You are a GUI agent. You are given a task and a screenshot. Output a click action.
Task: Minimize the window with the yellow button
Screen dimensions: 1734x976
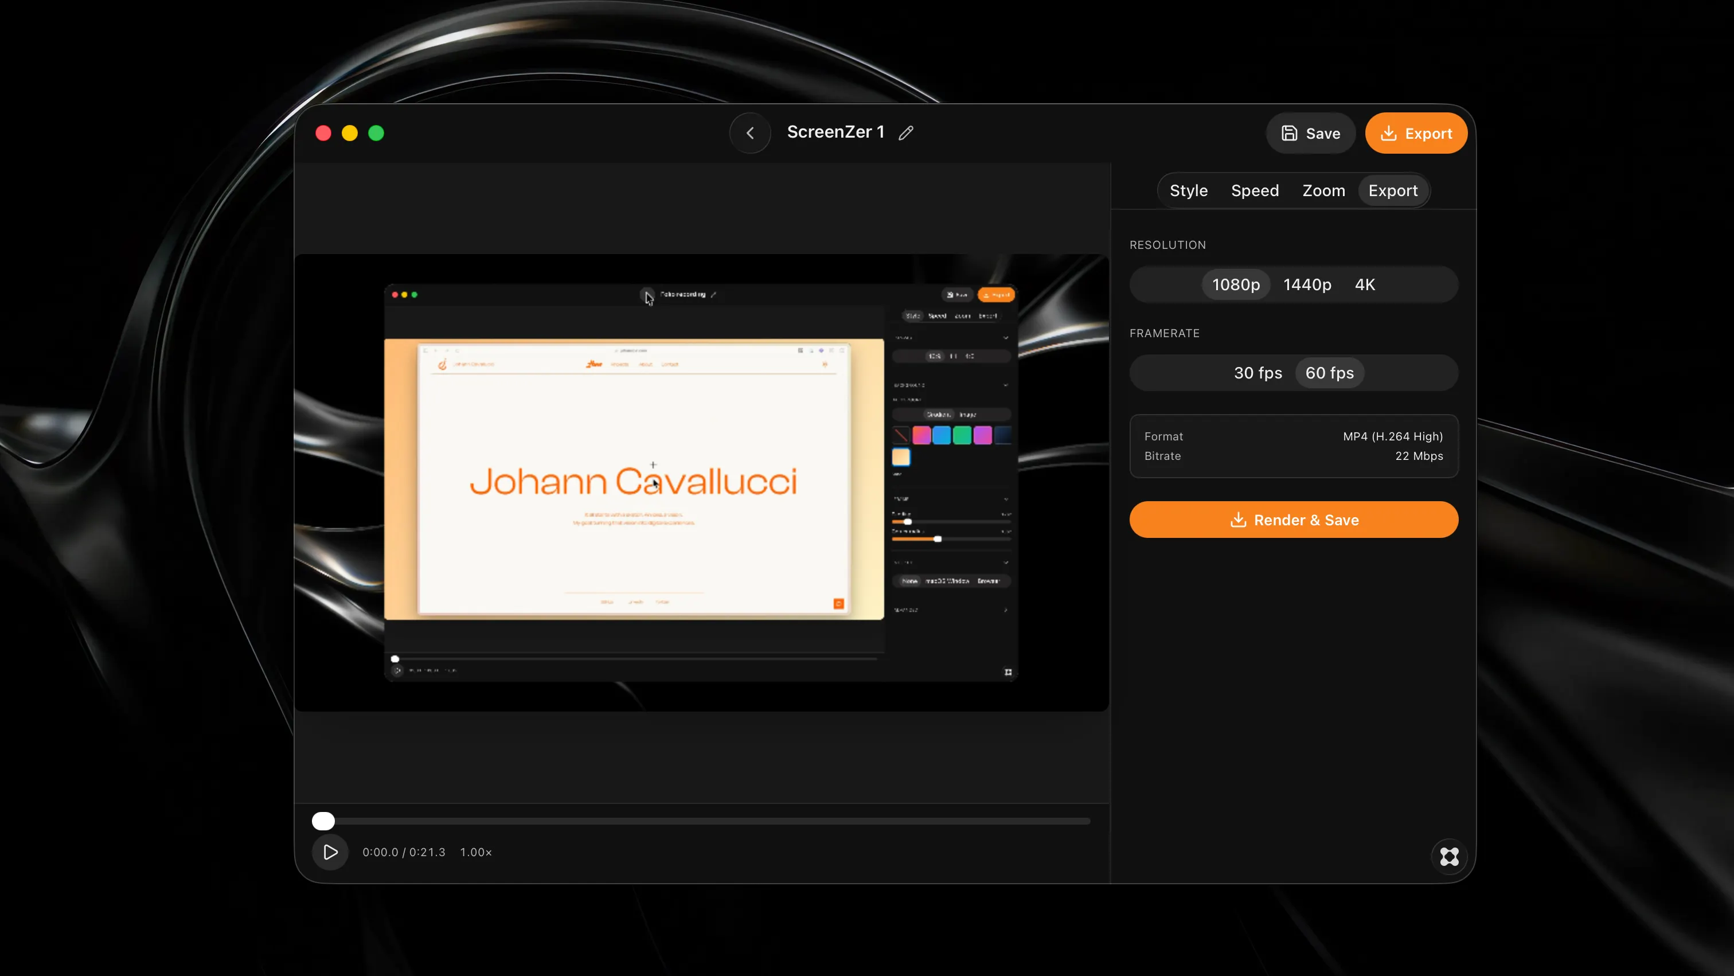tap(349, 133)
